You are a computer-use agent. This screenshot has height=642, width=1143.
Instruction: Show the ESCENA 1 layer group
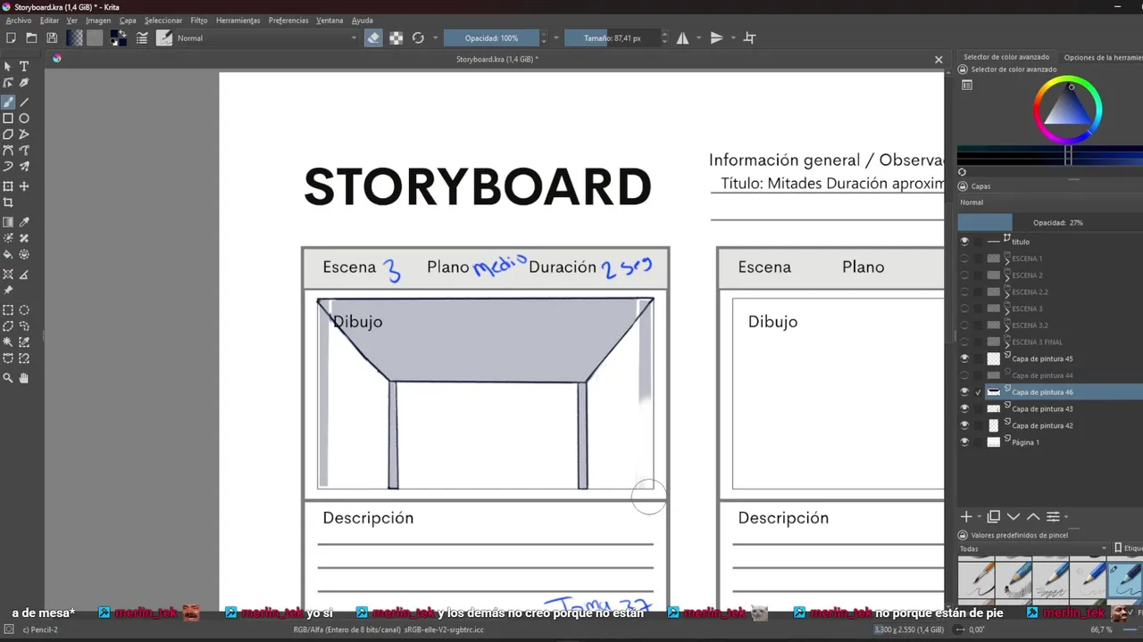pyautogui.click(x=964, y=259)
